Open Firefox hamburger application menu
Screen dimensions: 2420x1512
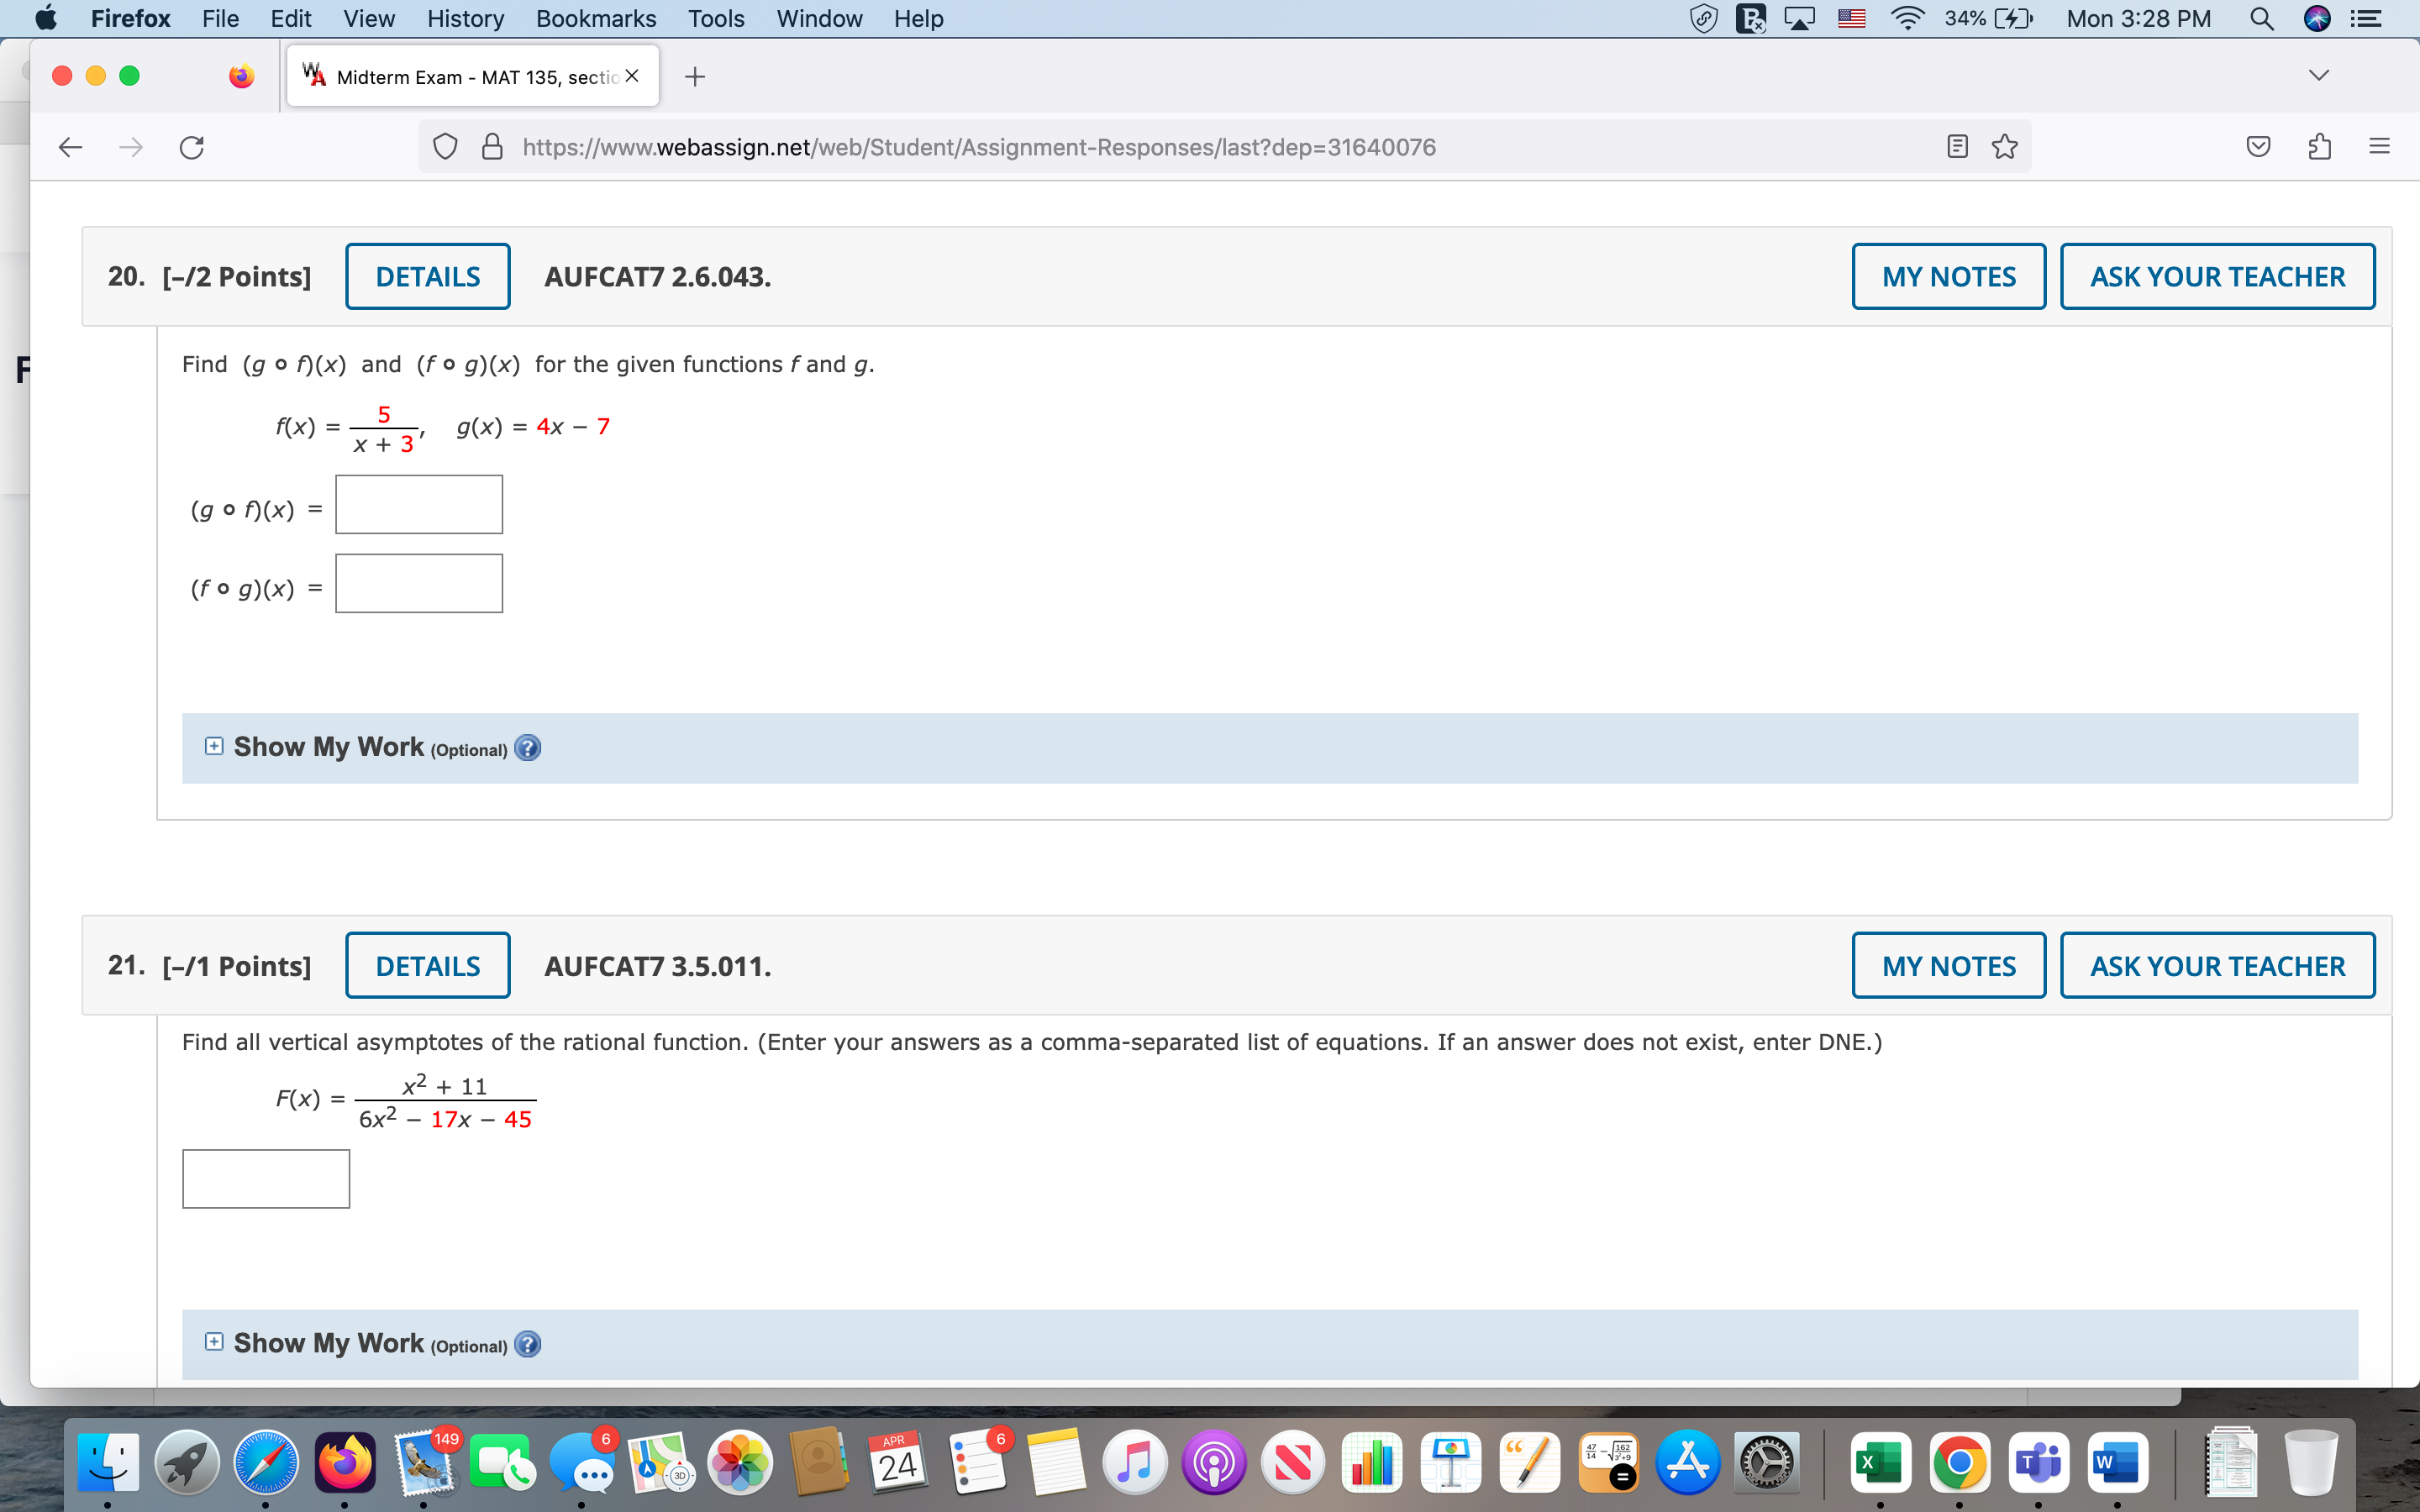point(2379,147)
